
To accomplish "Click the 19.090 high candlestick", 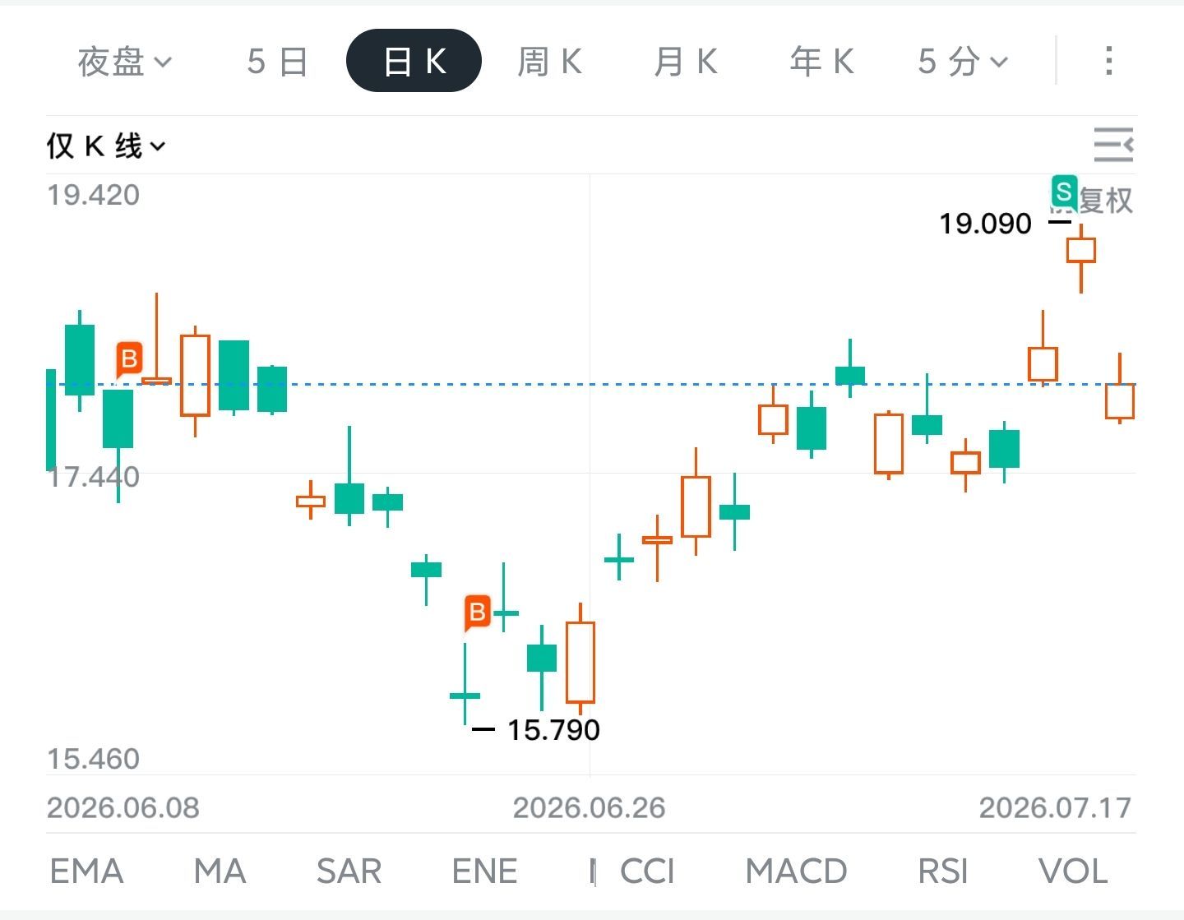I will 1081,257.
